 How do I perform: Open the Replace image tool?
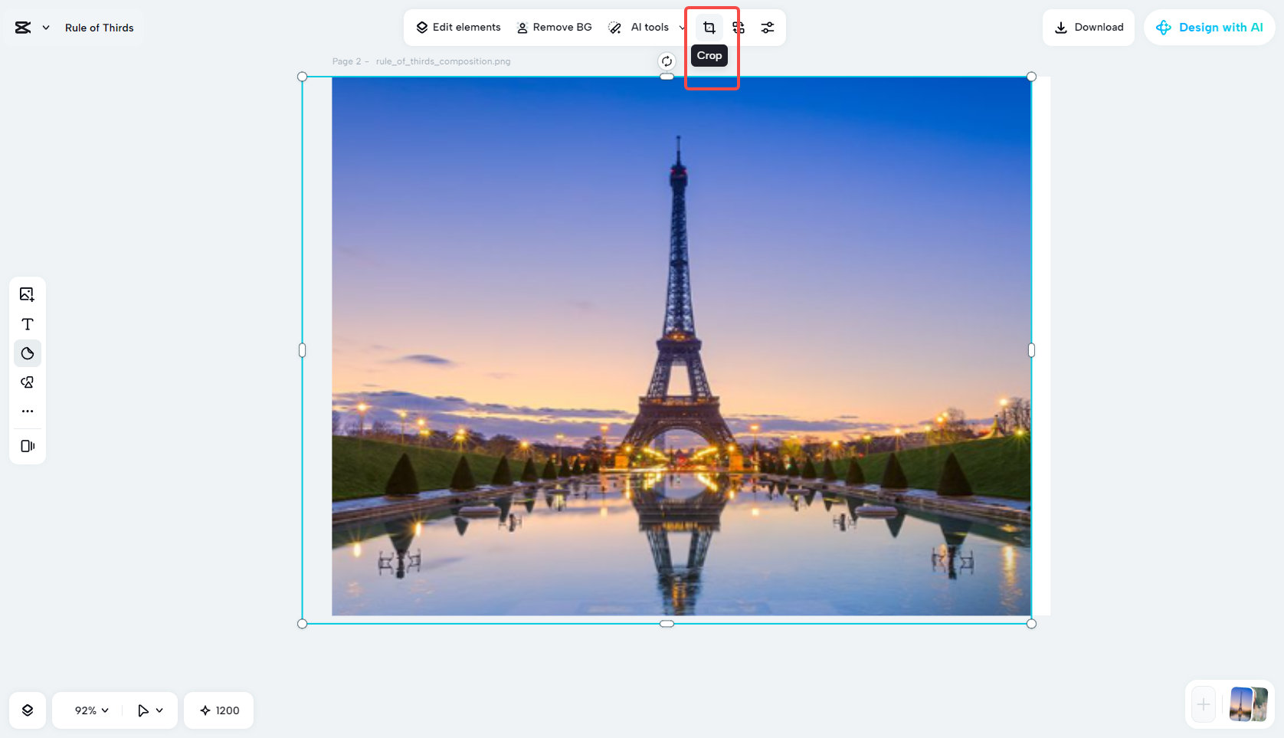(x=738, y=27)
